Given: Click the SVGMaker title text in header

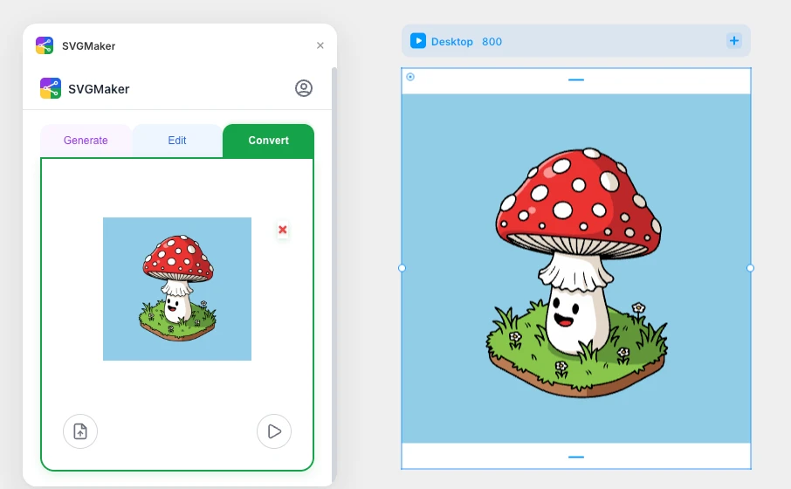Looking at the screenshot, I should click(99, 89).
